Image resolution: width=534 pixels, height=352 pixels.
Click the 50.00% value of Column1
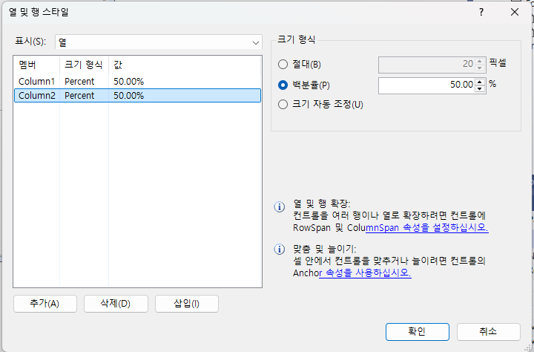tap(129, 82)
